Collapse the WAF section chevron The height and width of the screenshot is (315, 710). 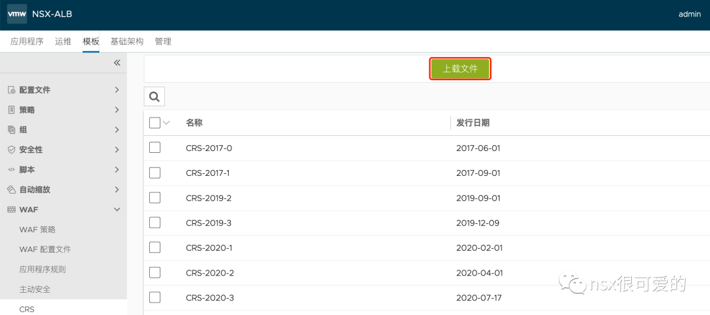[x=117, y=210]
